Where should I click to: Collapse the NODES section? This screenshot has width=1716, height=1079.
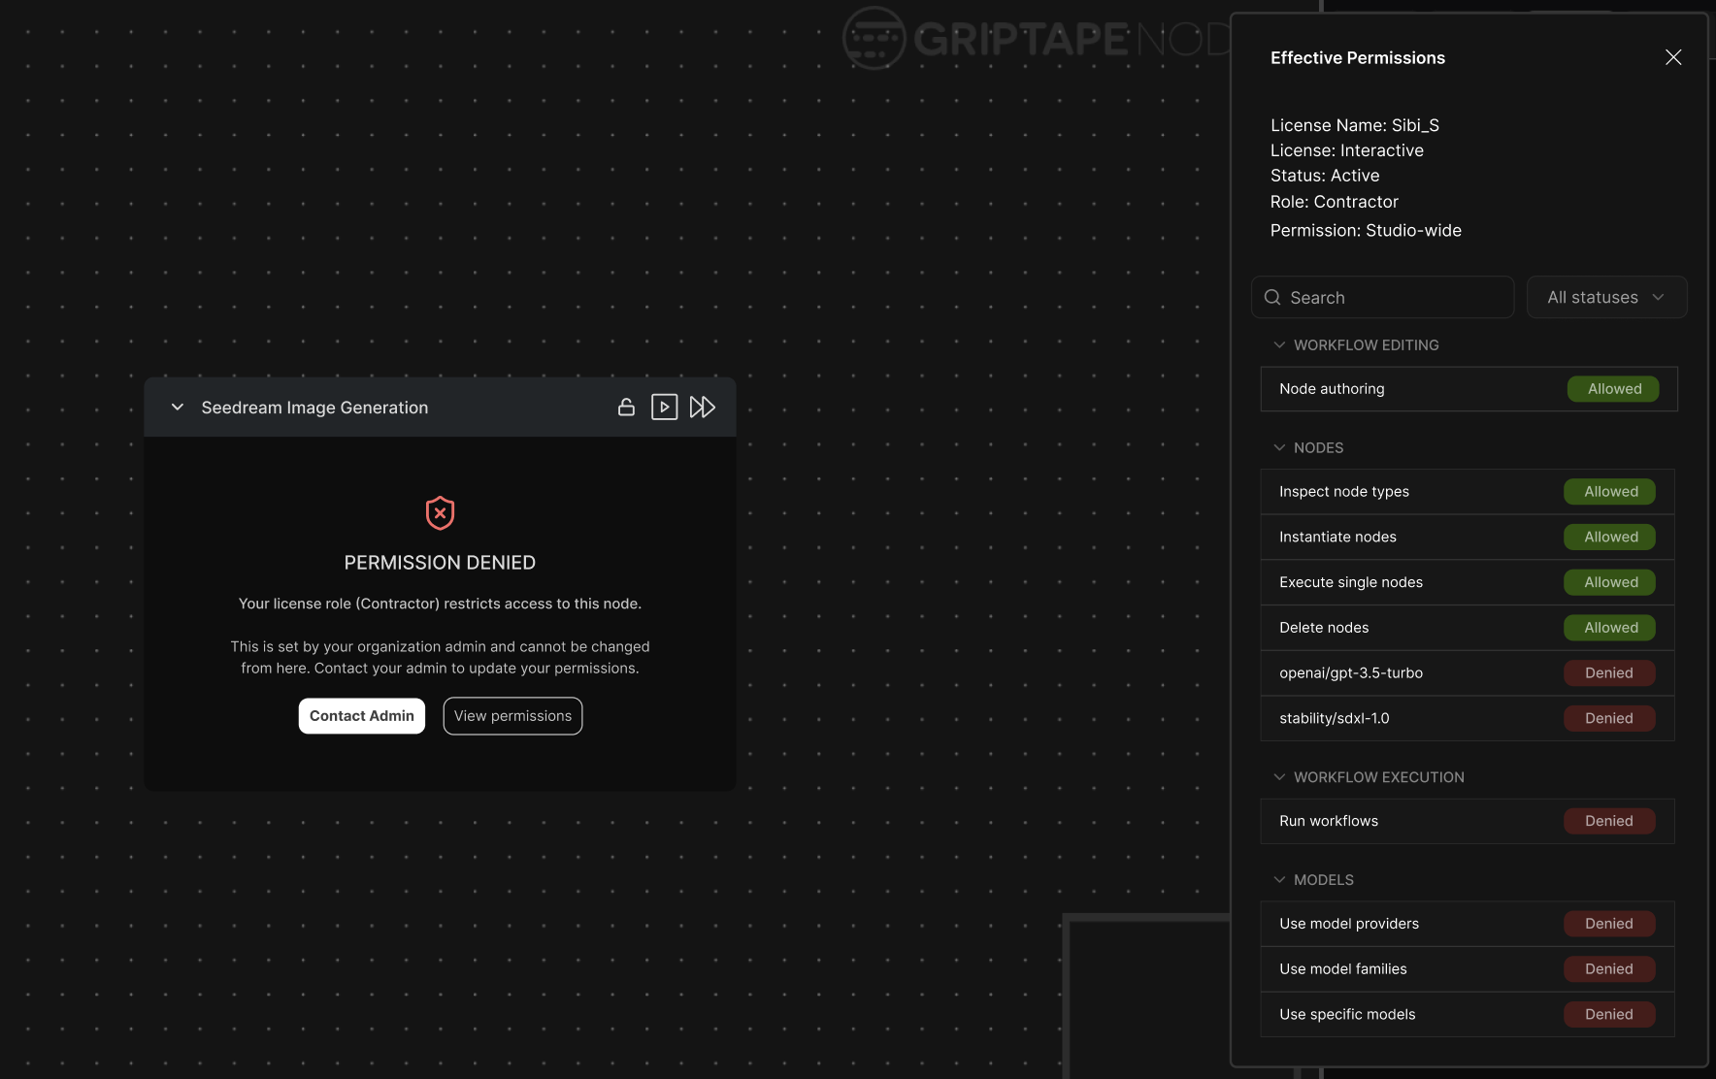pos(1279,448)
